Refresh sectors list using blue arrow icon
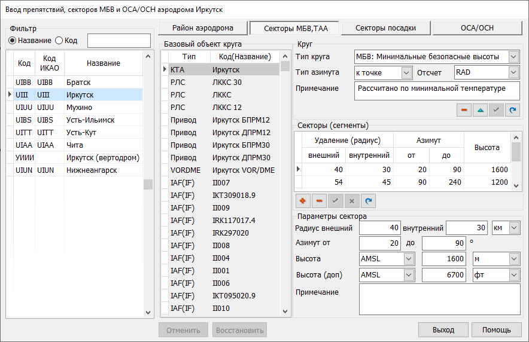Image resolution: width=529 pixels, height=342 pixels. point(368,201)
